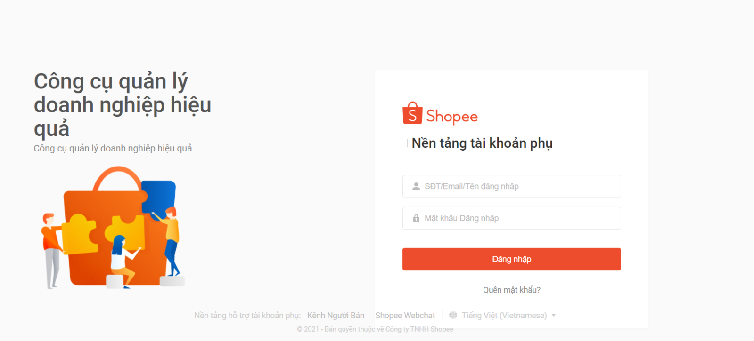Click the Nền tảng hỗ trợ tài khoản phụ label
This screenshot has width=754, height=341.
(x=247, y=315)
